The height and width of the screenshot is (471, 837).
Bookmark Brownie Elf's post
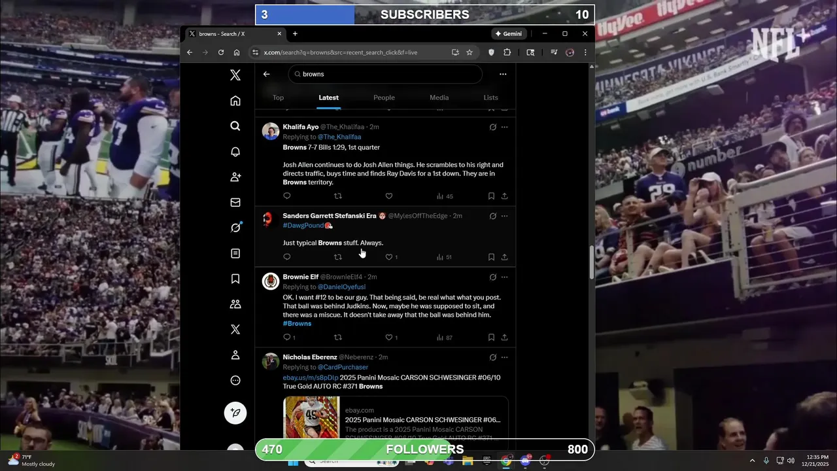click(x=491, y=338)
